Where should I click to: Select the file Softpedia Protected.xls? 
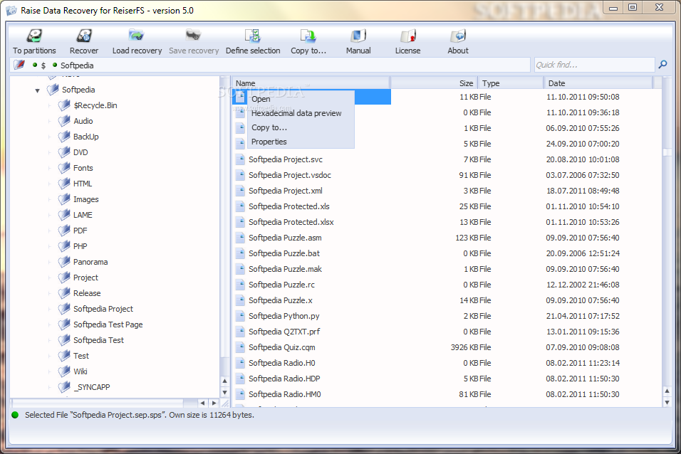click(288, 206)
